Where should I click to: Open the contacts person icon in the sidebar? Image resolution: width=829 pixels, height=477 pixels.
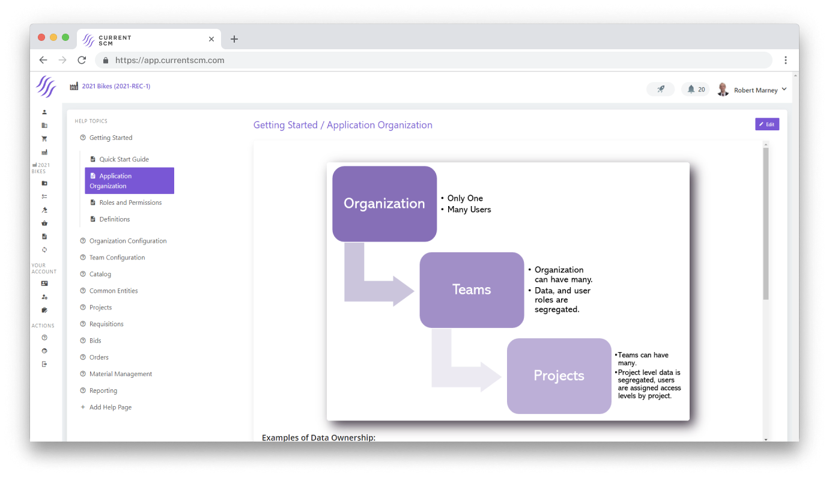[x=44, y=112]
